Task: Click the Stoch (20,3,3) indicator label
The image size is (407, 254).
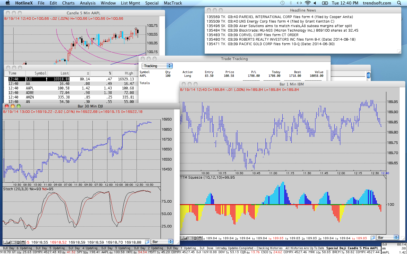Action: point(28,189)
